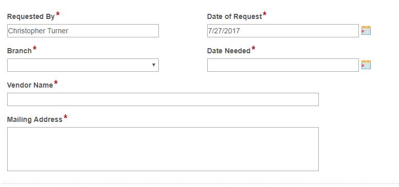Screen dimensions: 399x187
Task: Select the Date of Request field showing 7/27/2017
Action: [283, 31]
